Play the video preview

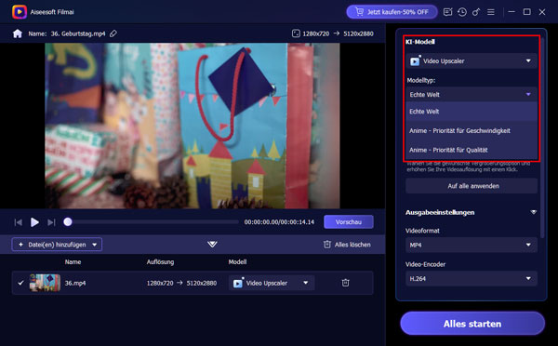coord(34,222)
